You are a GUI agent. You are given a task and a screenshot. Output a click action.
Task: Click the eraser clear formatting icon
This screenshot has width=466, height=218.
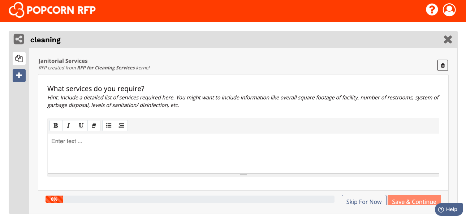[x=94, y=125]
